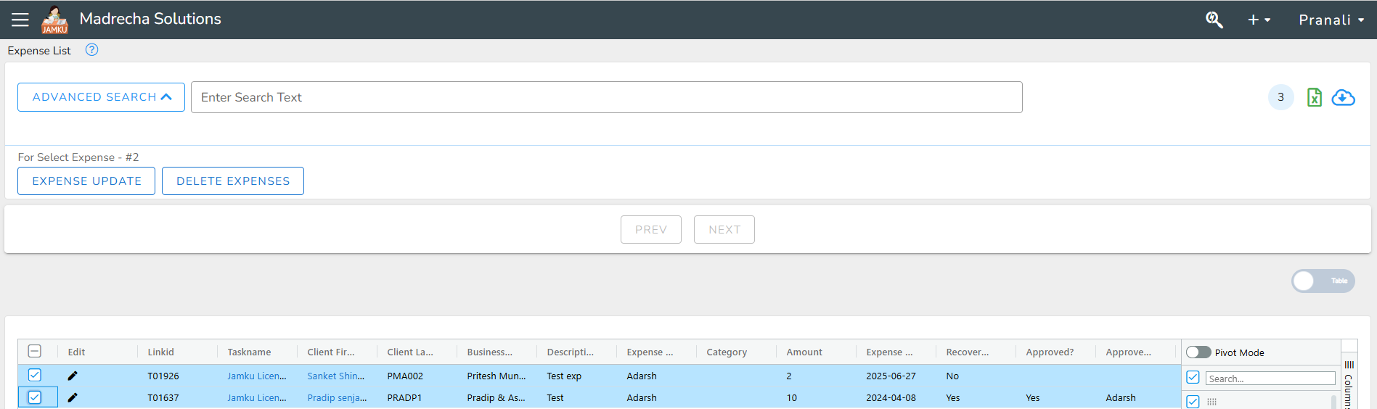Collapse the Advanced Search panel
This screenshot has height=409, width=1377.
pyautogui.click(x=101, y=97)
